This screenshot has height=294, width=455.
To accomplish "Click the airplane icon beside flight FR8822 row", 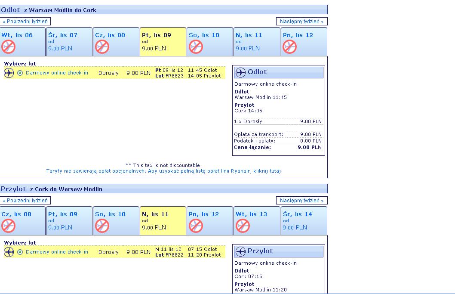I will [9, 252].
